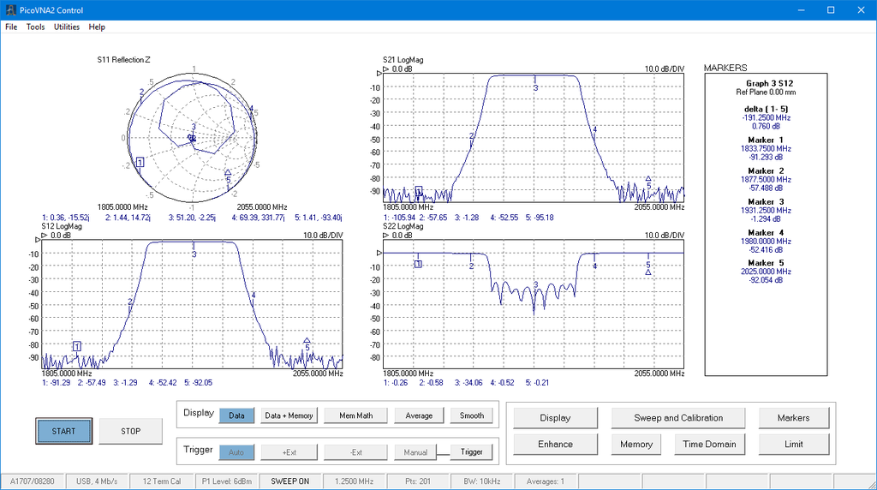Click the P1 Level: 6dBm status field

pos(226,481)
